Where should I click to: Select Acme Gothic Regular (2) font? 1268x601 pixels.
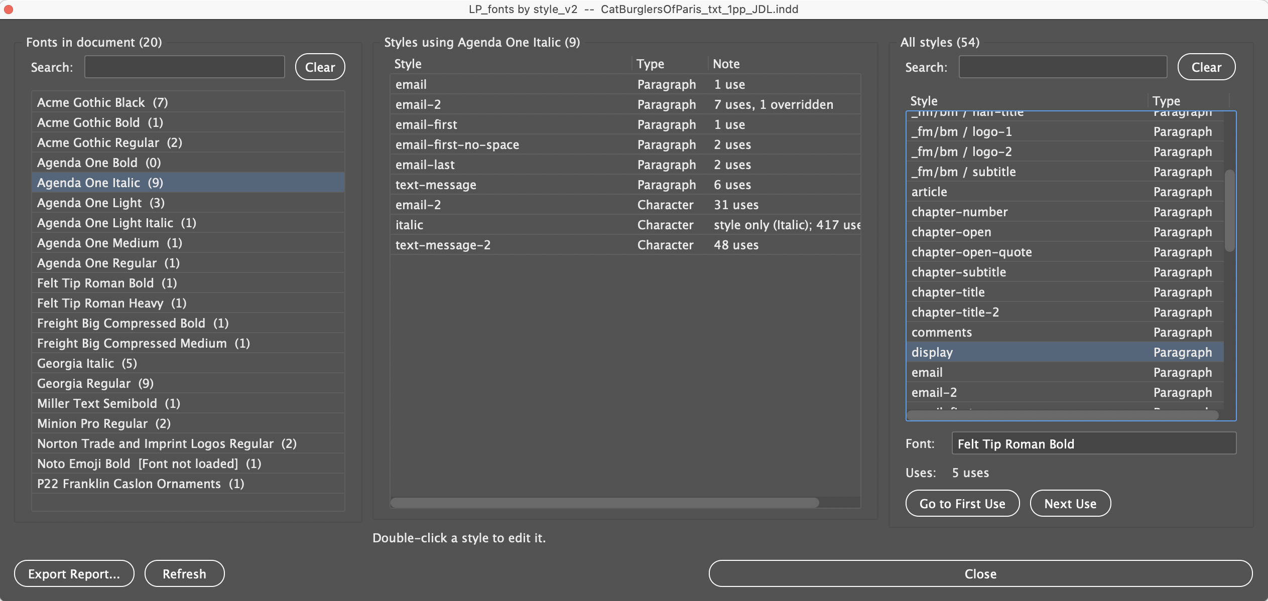188,142
